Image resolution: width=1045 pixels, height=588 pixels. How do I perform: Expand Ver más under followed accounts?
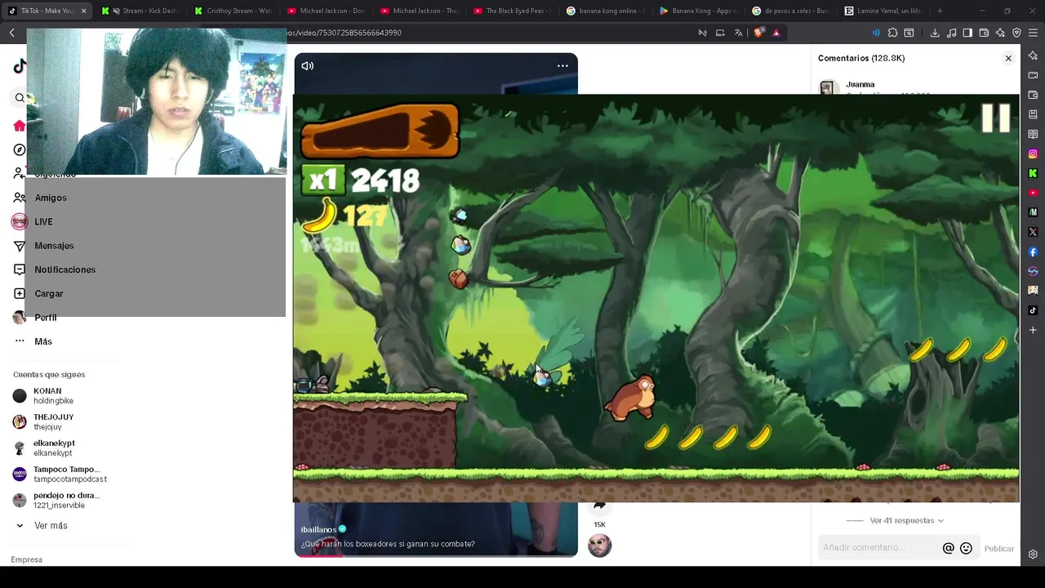(51, 526)
